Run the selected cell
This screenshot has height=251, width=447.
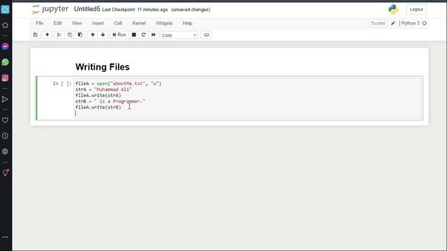point(119,35)
